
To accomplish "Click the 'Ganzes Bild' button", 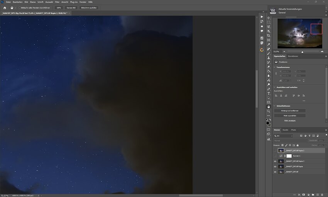I will (x=71, y=8).
